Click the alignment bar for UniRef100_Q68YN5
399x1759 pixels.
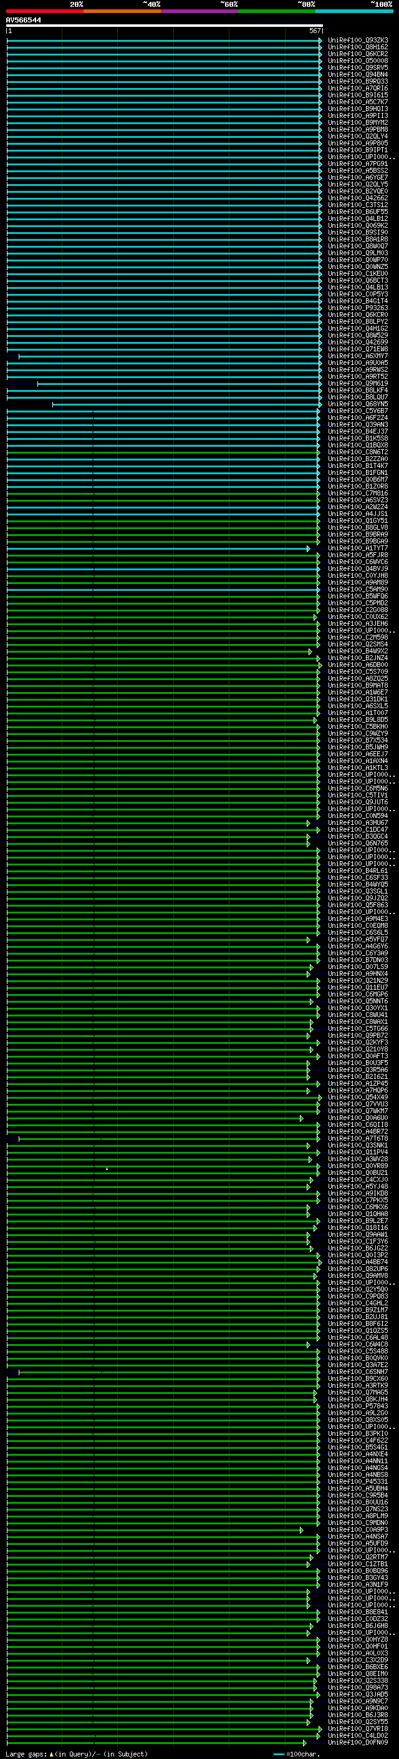[188, 404]
